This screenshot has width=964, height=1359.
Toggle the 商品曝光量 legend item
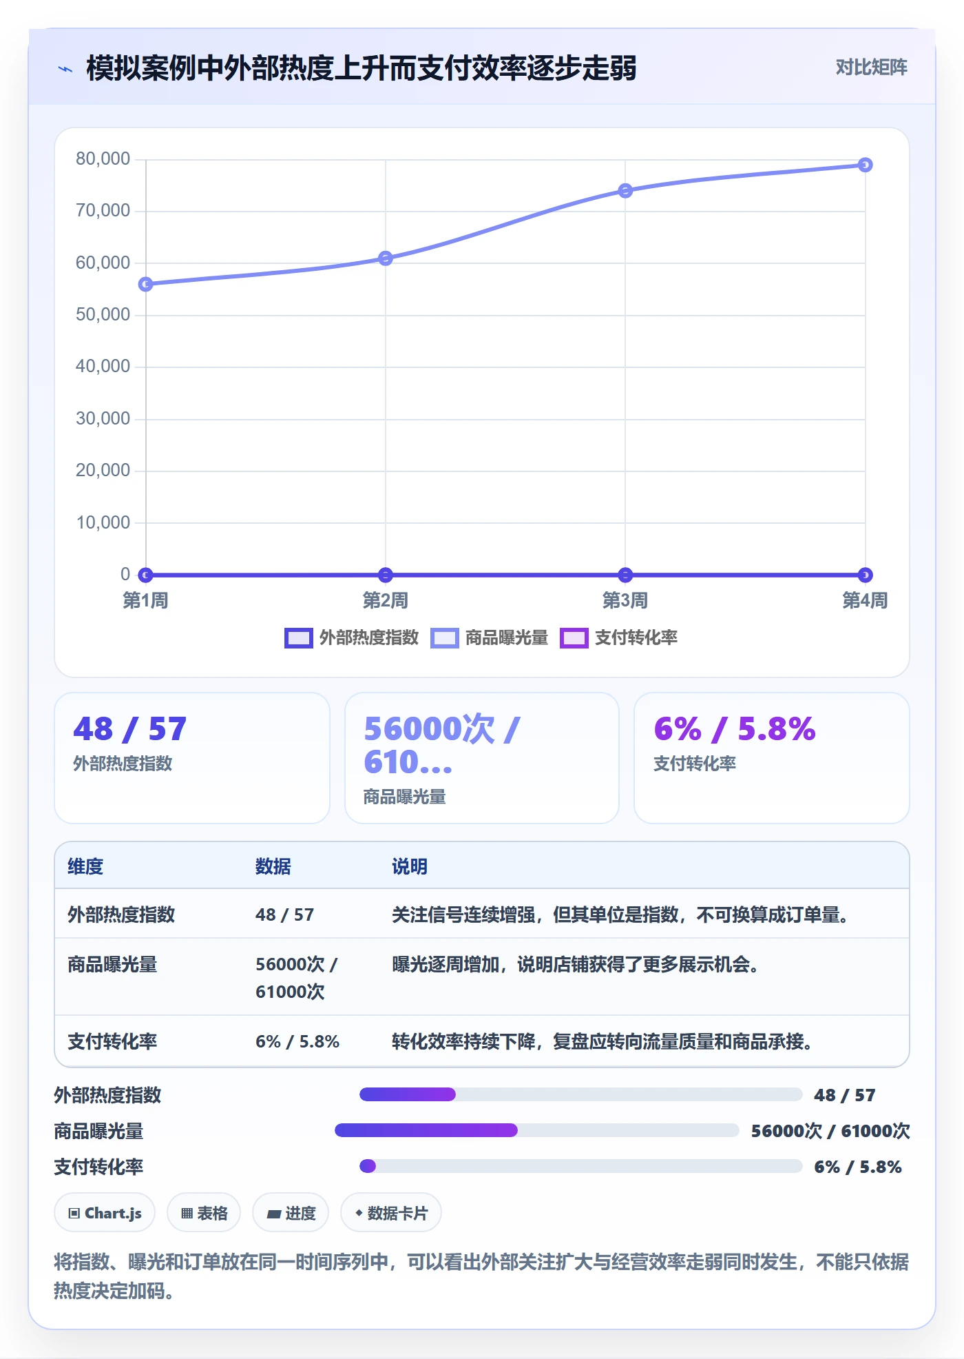pyautogui.click(x=489, y=637)
